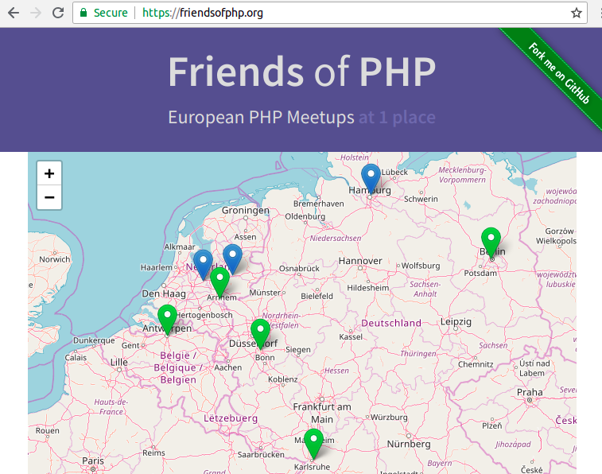Image resolution: width=602 pixels, height=474 pixels.
Task: Click the Paris label on the map
Action: [x=93, y=460]
